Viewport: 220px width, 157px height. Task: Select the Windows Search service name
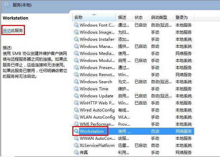pyautogui.click(x=96, y=82)
